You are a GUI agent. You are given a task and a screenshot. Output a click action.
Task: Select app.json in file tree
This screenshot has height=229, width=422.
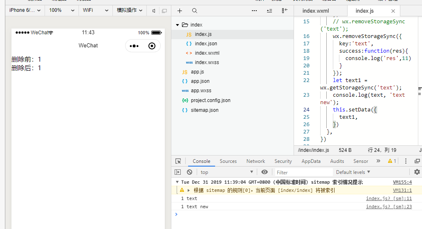click(x=233, y=81)
